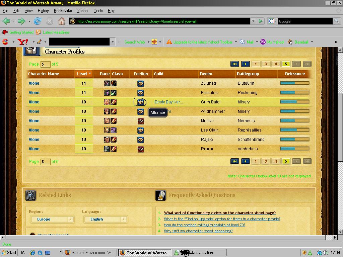Screen dimensions: 343x257
Task: Go to page 4 in bottom pagination
Action: (276, 162)
